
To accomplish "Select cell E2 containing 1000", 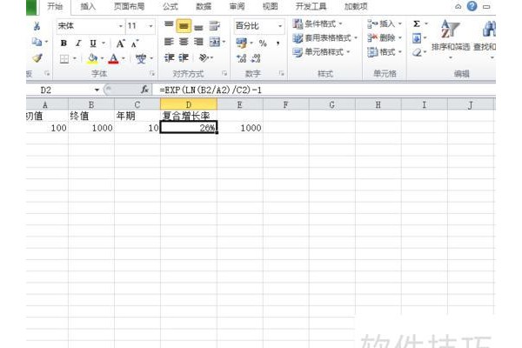I will (x=240, y=128).
